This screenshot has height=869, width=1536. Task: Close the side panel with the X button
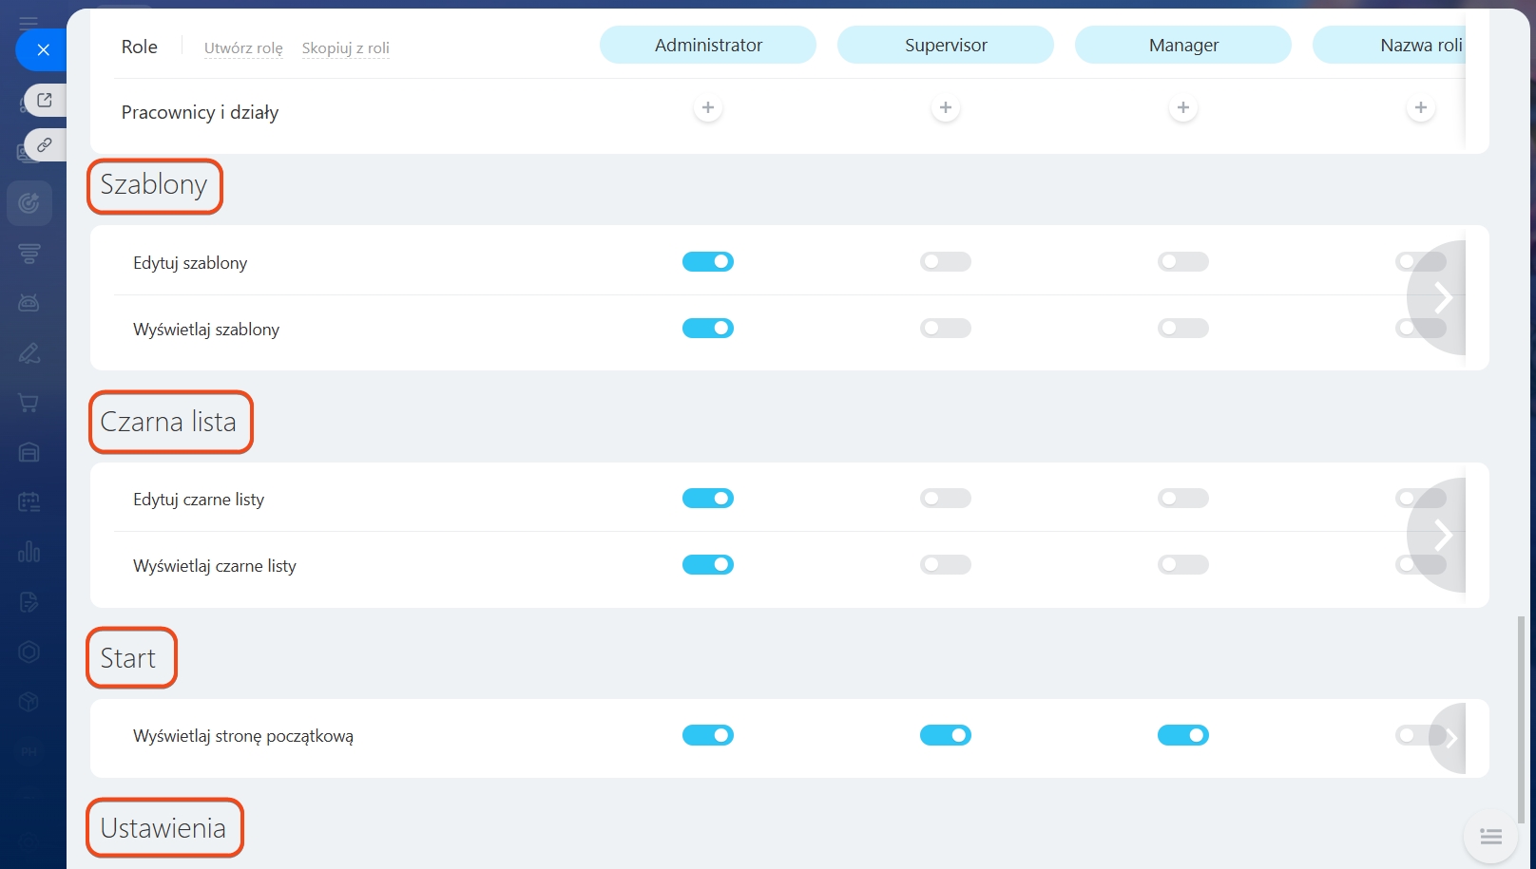tap(43, 50)
